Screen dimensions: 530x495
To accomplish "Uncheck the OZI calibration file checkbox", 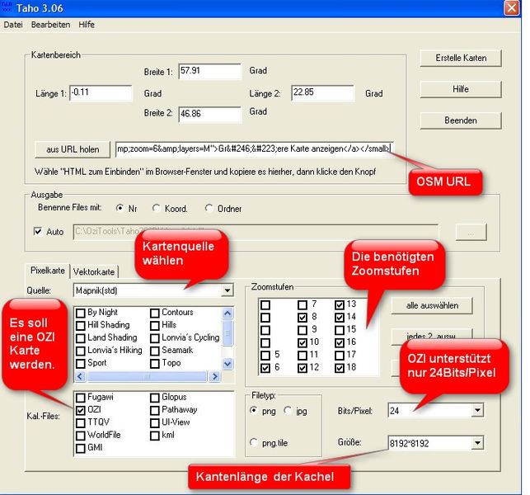I will 81,409.
